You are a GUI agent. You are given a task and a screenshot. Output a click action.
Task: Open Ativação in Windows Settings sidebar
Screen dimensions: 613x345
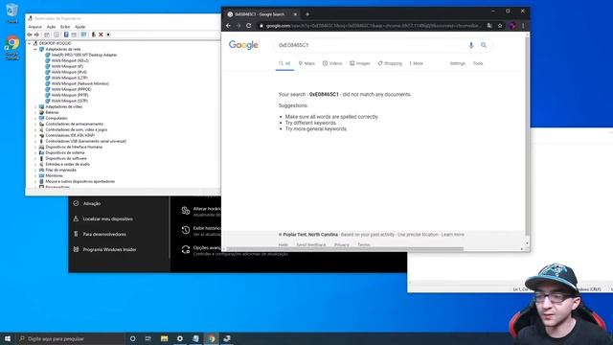tap(92, 204)
